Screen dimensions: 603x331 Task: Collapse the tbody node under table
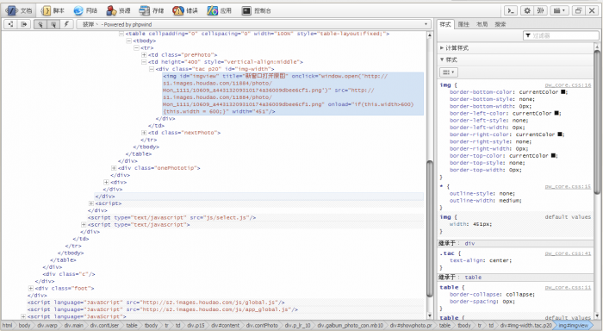pos(129,41)
